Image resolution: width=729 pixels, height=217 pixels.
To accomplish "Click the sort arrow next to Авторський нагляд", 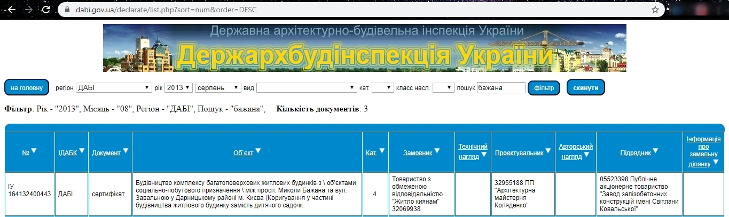I will (x=587, y=155).
